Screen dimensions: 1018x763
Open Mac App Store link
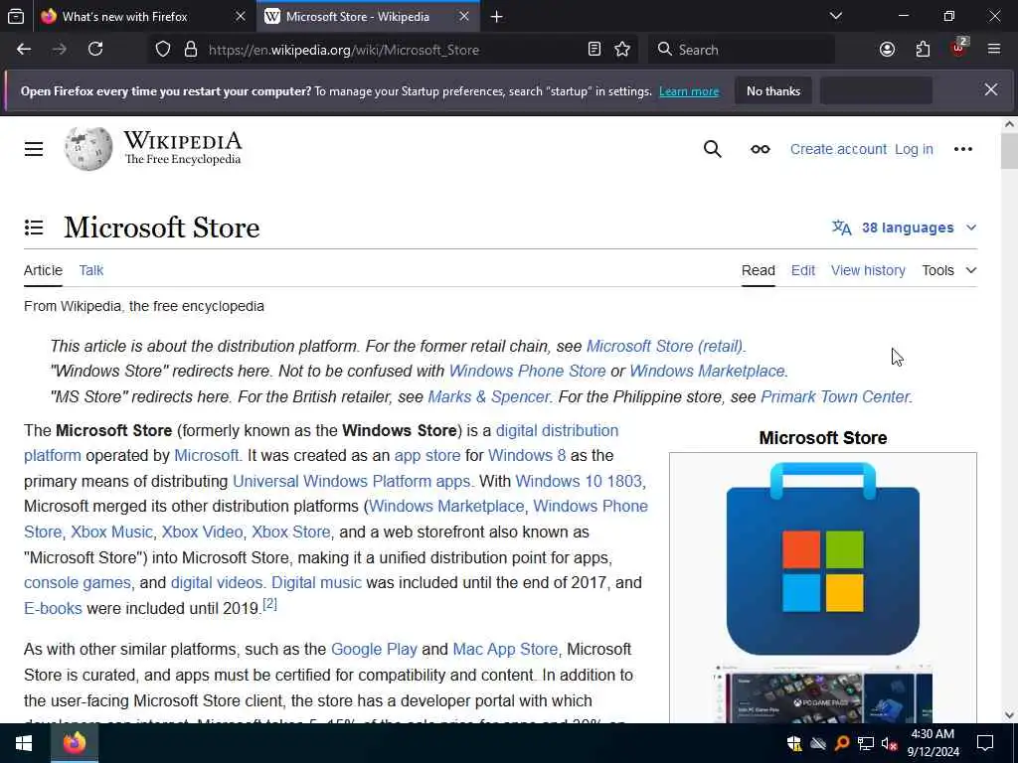point(505,650)
